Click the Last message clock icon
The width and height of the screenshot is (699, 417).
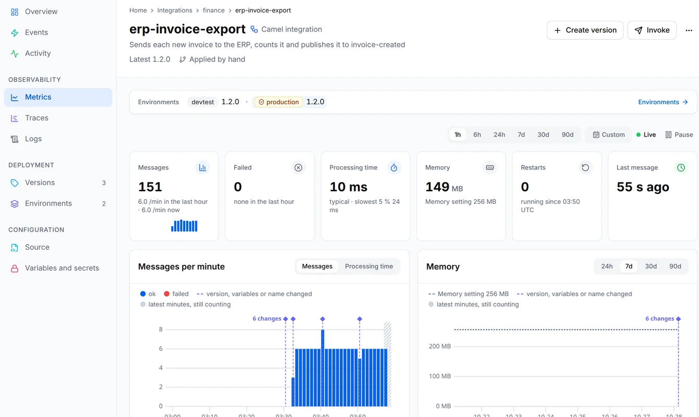(681, 168)
